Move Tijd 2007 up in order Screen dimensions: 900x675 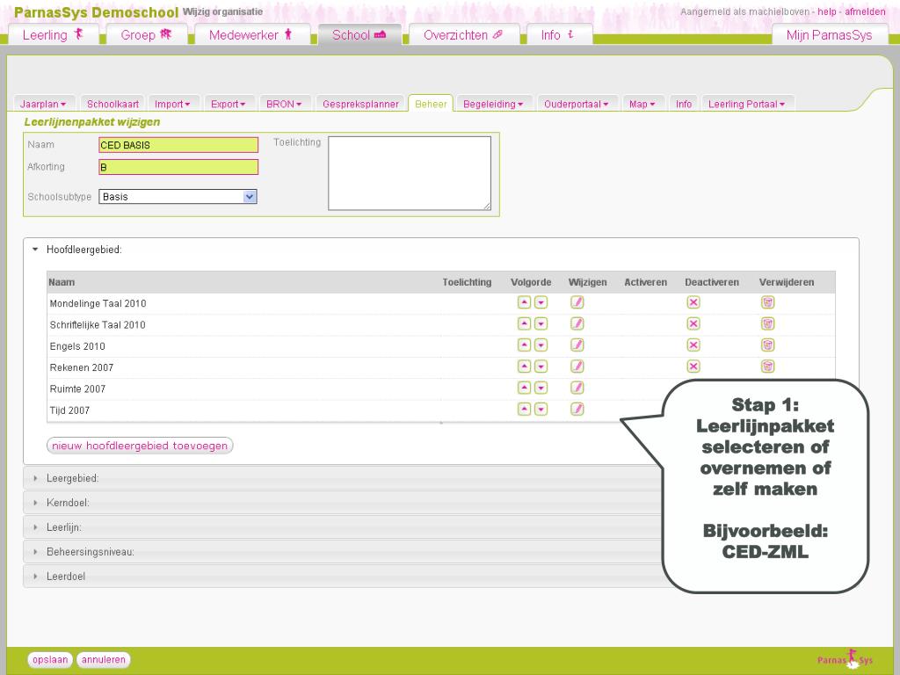524,409
